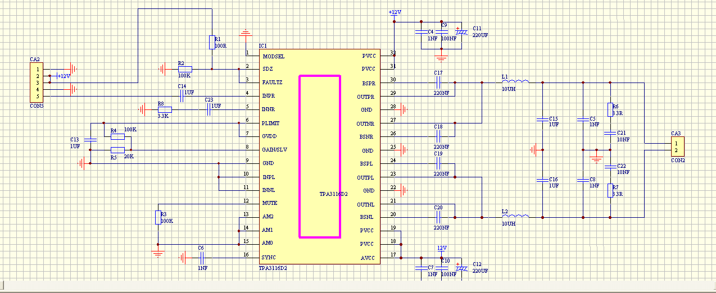Select resistor R6 3.3R symbol
Viewport: 716px width, 293px height.
610,109
